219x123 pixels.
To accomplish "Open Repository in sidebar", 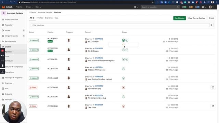I will coord(9,25).
